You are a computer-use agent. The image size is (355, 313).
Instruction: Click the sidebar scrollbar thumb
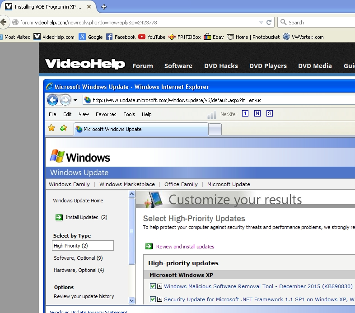(131, 231)
